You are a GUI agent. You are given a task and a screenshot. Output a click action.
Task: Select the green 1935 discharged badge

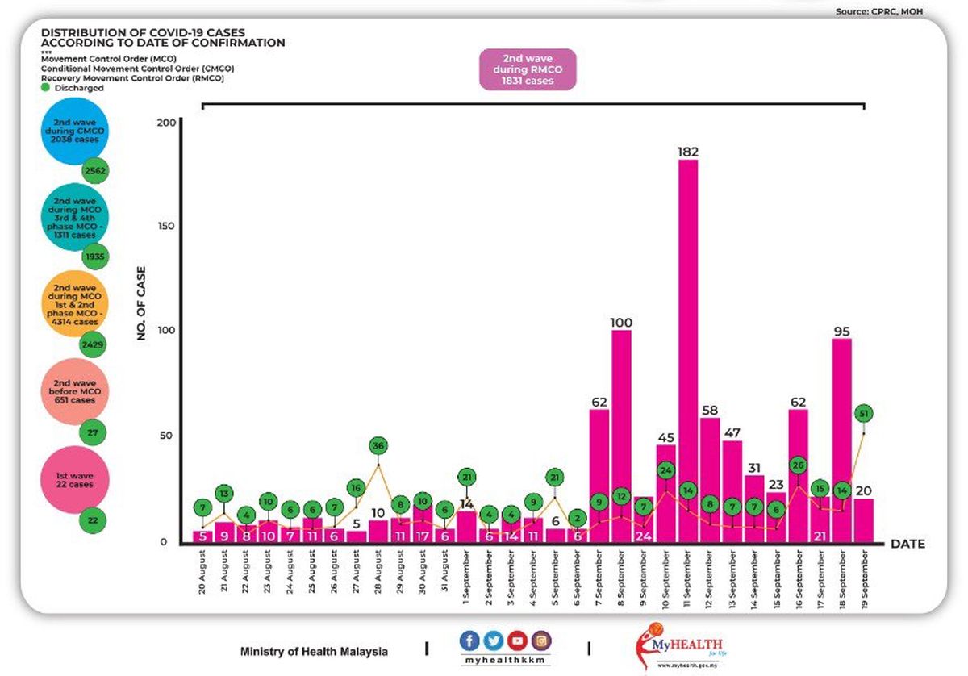coord(94,256)
